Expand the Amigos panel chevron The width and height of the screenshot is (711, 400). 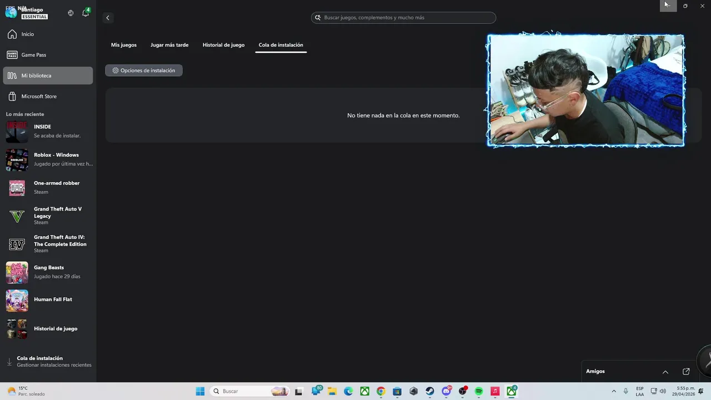(665, 372)
